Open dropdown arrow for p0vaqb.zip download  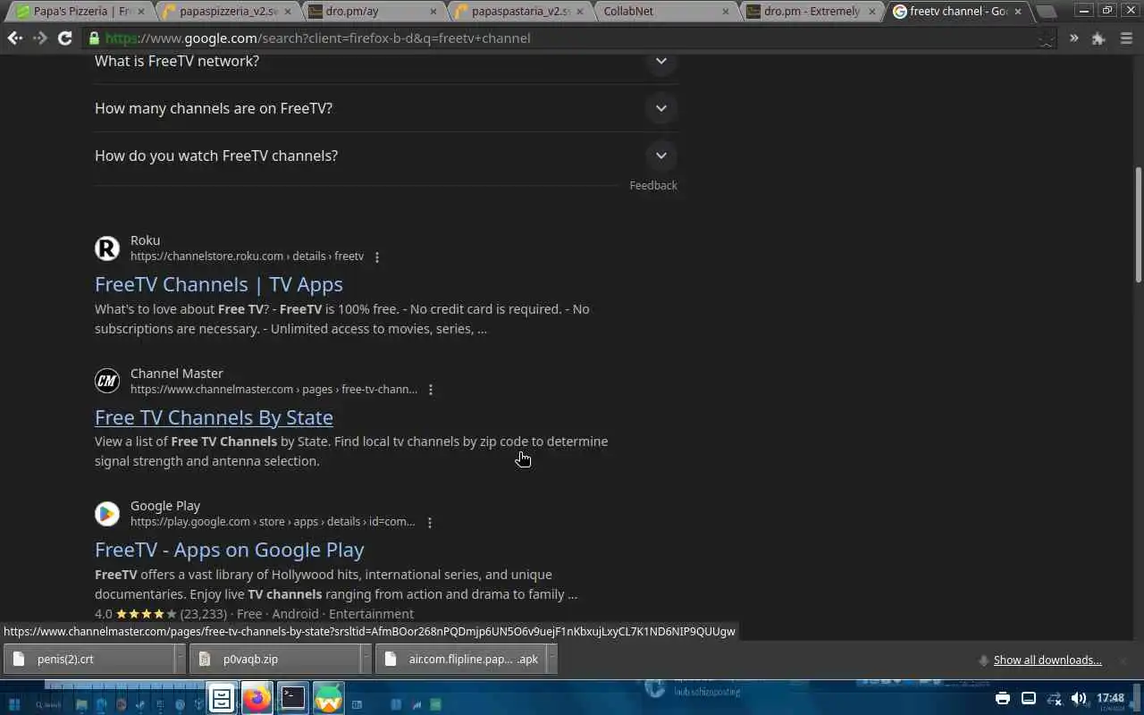366,660
